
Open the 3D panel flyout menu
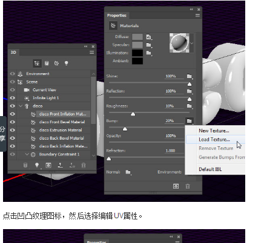(92, 53)
